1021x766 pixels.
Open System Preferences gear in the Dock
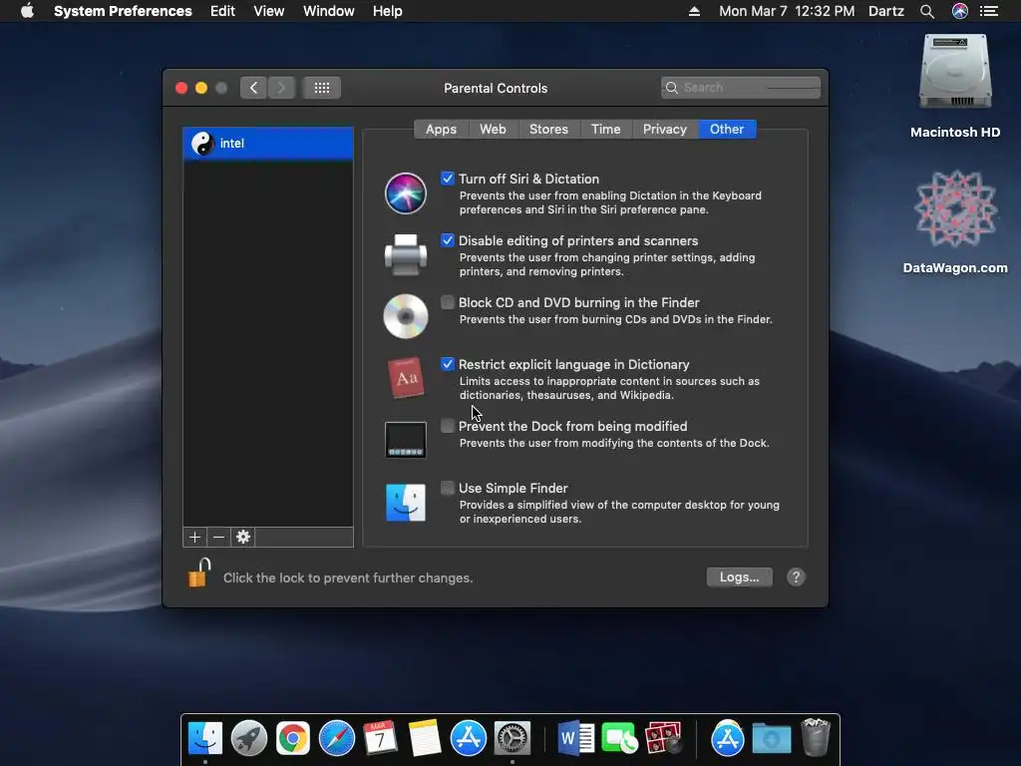511,738
